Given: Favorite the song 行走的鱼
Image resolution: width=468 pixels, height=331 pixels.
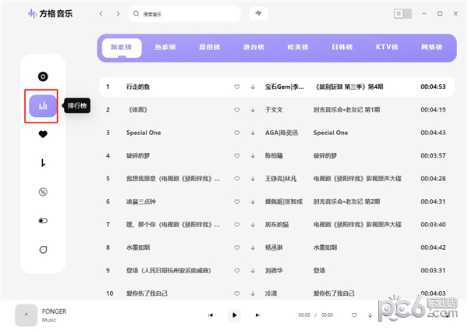Looking at the screenshot, I should (236, 87).
